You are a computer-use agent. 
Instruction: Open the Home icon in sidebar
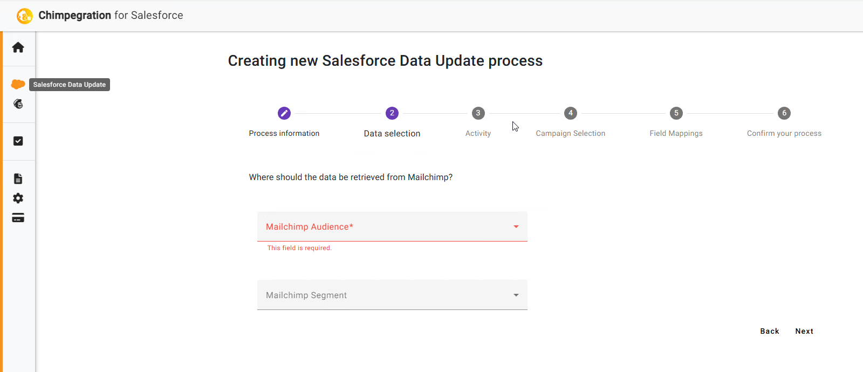[18, 47]
